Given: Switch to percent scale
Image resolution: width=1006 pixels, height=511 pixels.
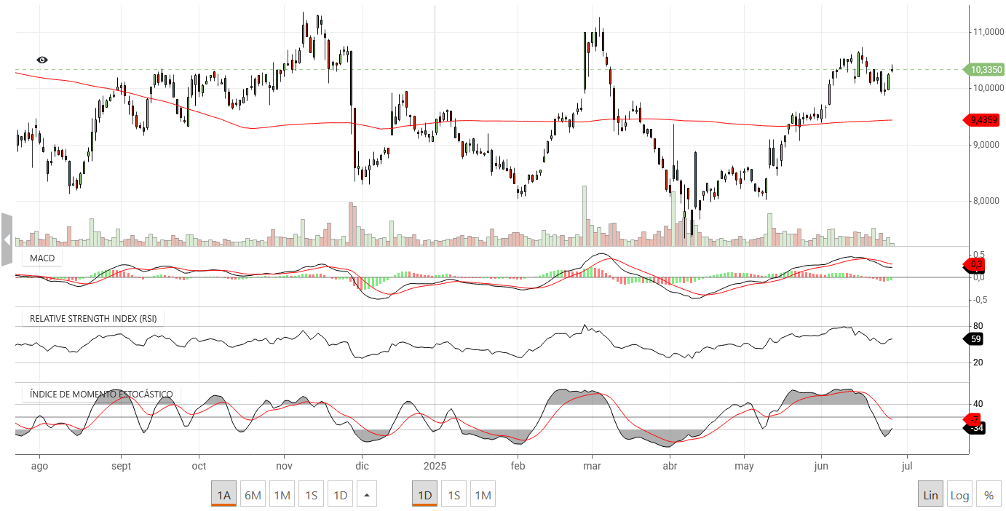Looking at the screenshot, I should 989,495.
